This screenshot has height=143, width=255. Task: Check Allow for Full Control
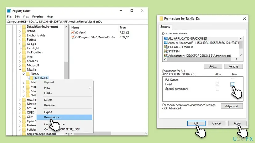tap(217, 79)
